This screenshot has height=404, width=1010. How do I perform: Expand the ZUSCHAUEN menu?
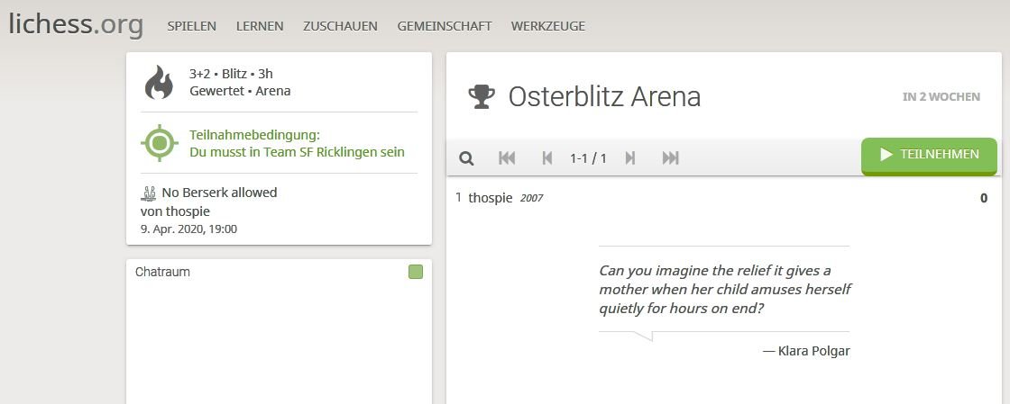pyautogui.click(x=340, y=26)
